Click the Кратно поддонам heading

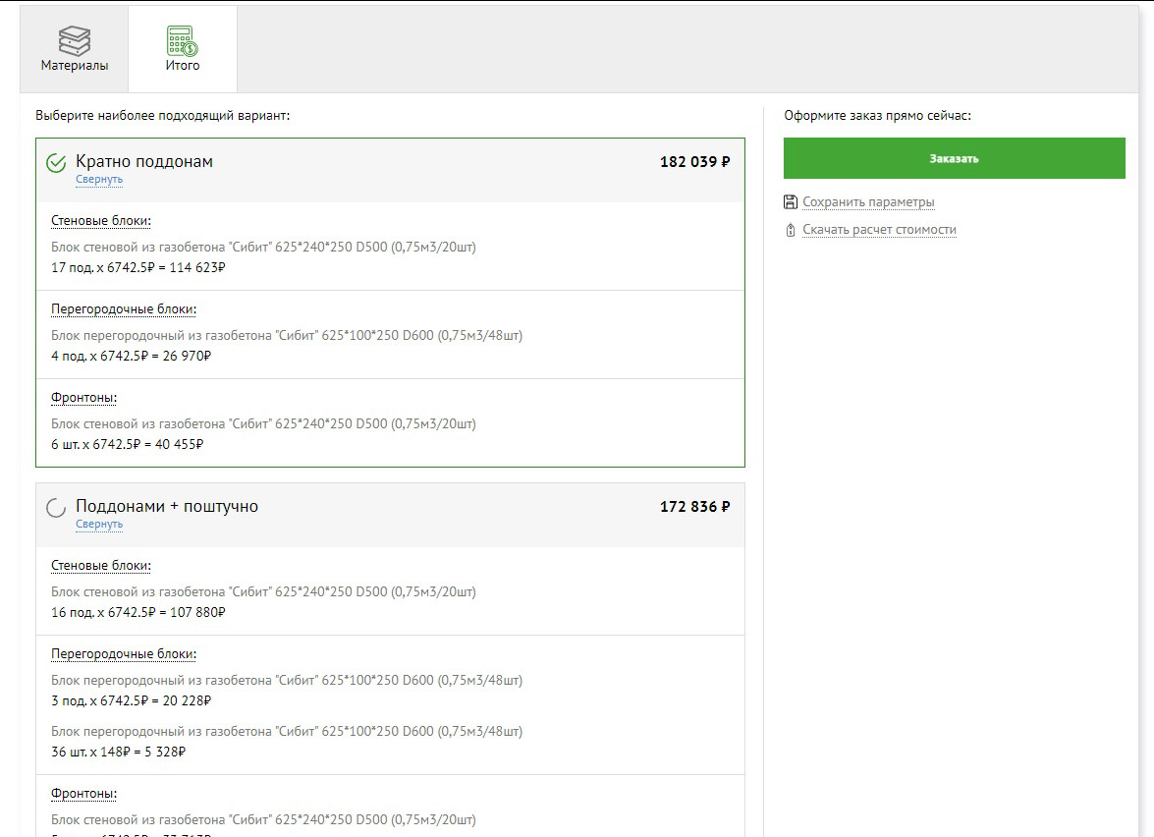tap(144, 161)
